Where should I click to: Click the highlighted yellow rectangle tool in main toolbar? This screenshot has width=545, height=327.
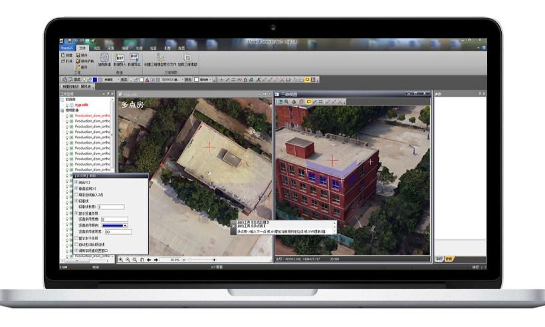[x=307, y=80]
